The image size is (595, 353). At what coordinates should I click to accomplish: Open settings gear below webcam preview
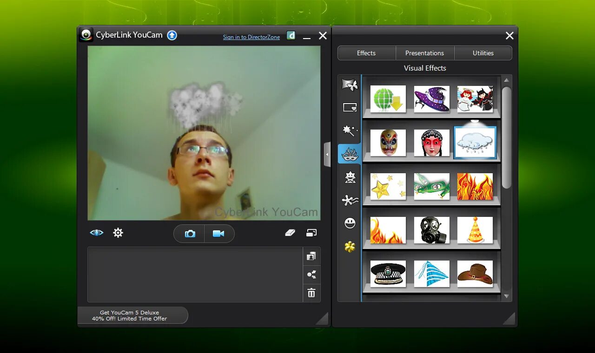point(118,233)
